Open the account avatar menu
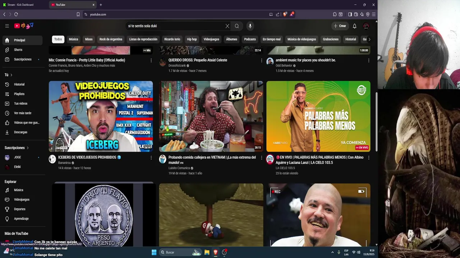Image resolution: width=460 pixels, height=258 pixels. click(x=366, y=26)
